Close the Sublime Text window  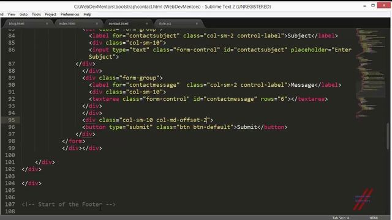tap(384, 5)
